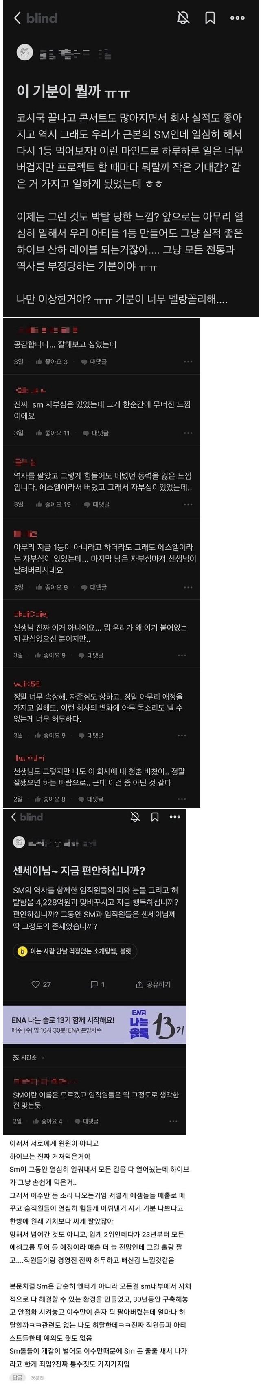The image size is (261, 1388).
Task: Open the ENA 나는 솔로 13기 ad banner
Action: coord(94,1024)
